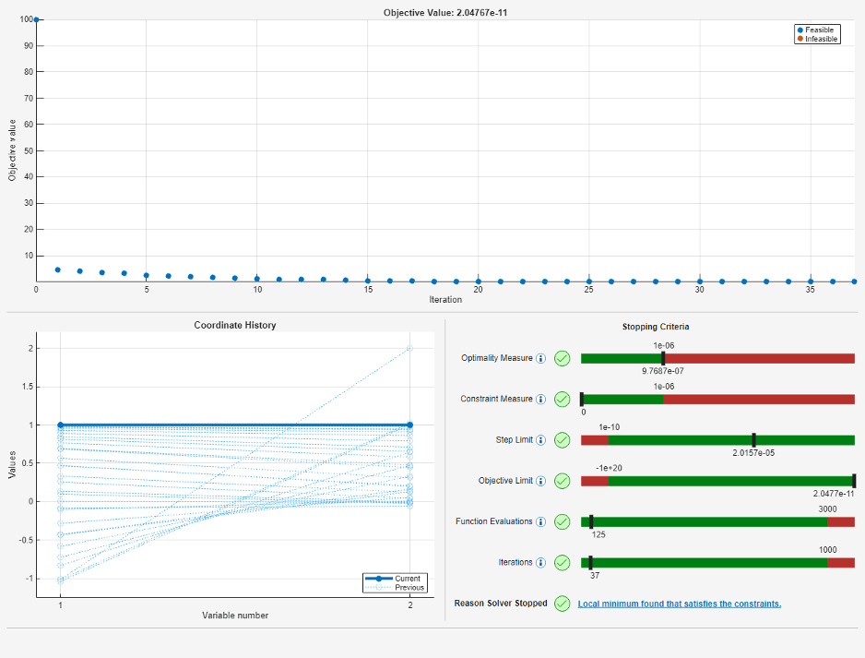Screen dimensions: 865x658
Task: Click the Step Limit green checkmark
Action: (563, 440)
